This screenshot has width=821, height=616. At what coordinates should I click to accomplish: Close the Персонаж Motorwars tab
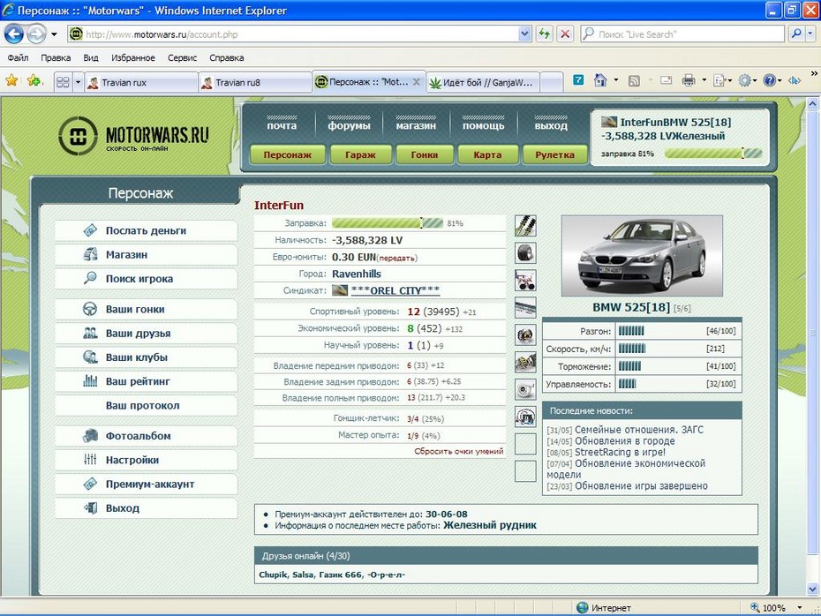(x=417, y=82)
